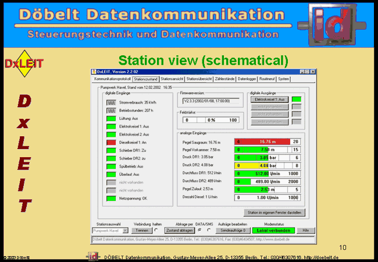This screenshot has width=378, height=262.
Task: Click the Durchfluss DR1 512.00 l/min bar
Action: (268, 174)
